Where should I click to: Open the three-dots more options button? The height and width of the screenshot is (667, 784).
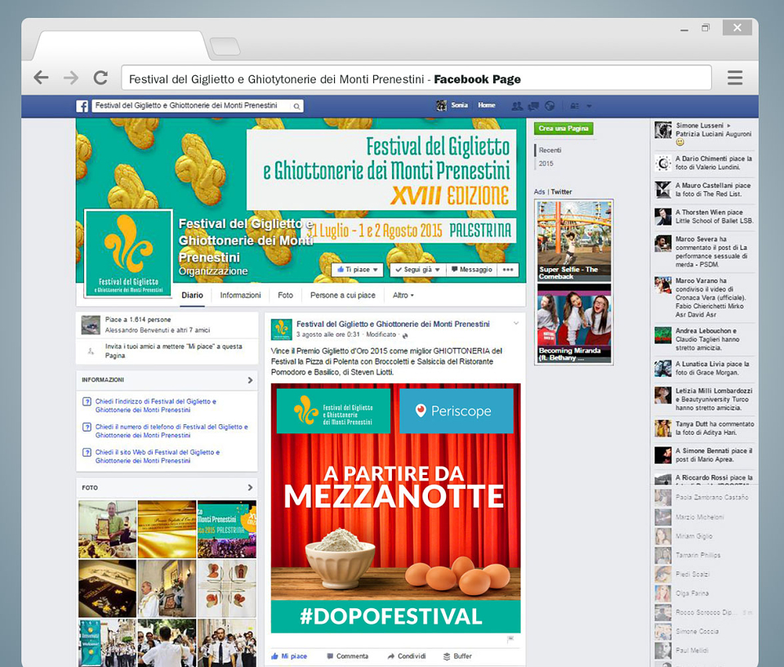(x=508, y=270)
